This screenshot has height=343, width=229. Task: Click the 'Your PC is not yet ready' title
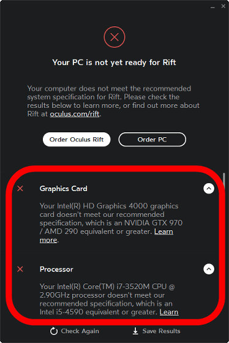(x=114, y=62)
